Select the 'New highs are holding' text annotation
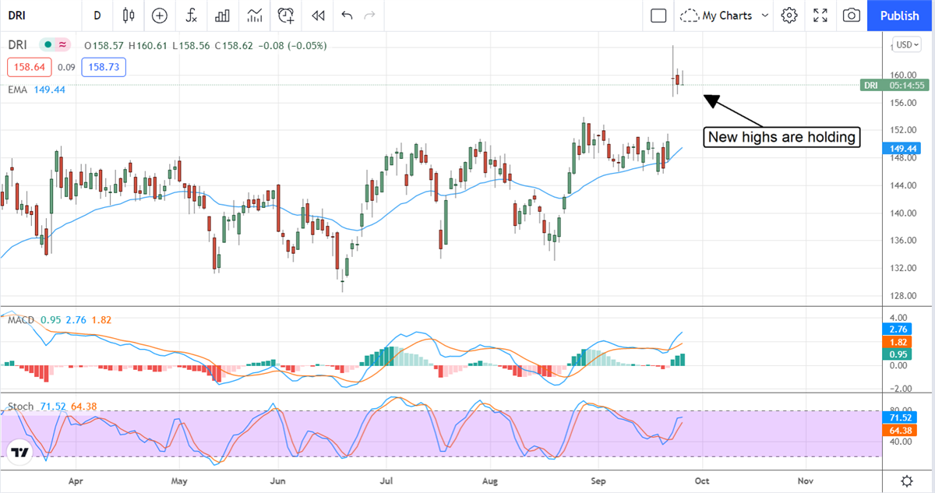 (784, 138)
